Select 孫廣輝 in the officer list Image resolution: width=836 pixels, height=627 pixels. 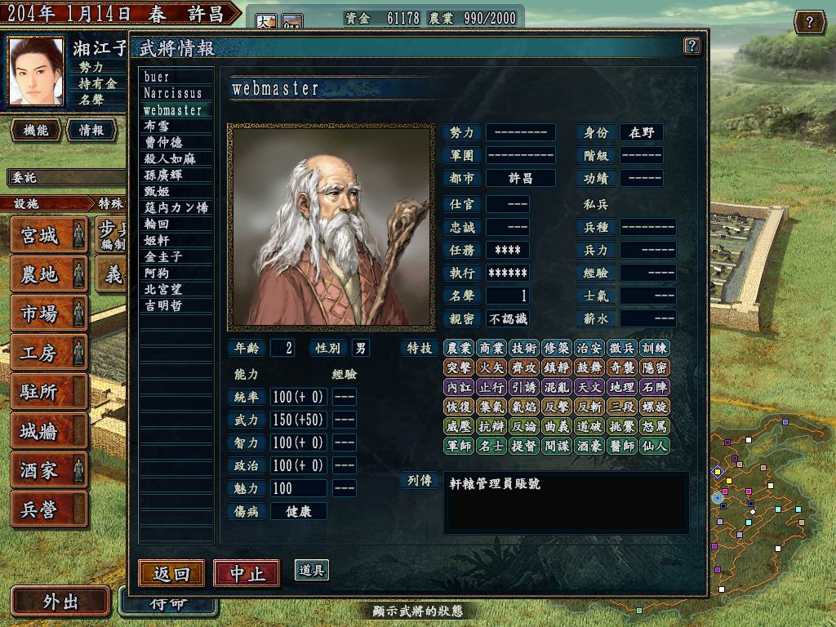click(176, 175)
